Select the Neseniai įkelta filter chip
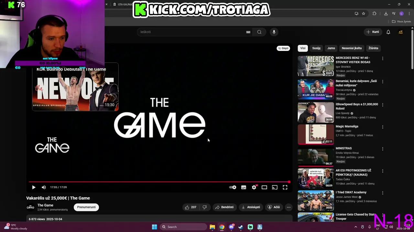414x232 pixels. (x=352, y=48)
